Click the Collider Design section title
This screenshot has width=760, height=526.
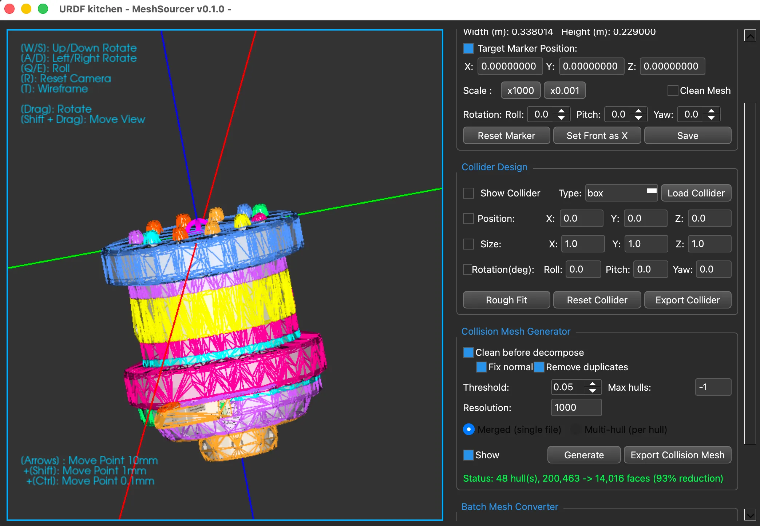[494, 167]
